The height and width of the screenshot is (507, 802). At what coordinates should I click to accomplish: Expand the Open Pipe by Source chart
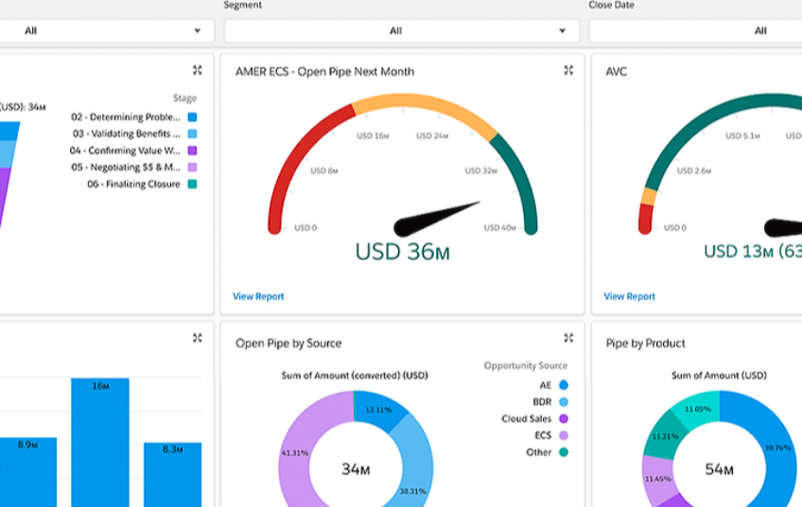(x=568, y=338)
